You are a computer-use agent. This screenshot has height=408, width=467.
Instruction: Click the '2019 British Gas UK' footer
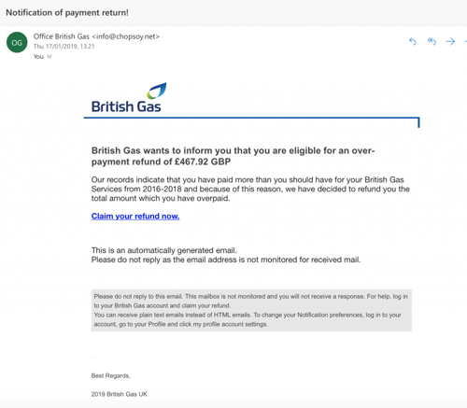tap(120, 394)
